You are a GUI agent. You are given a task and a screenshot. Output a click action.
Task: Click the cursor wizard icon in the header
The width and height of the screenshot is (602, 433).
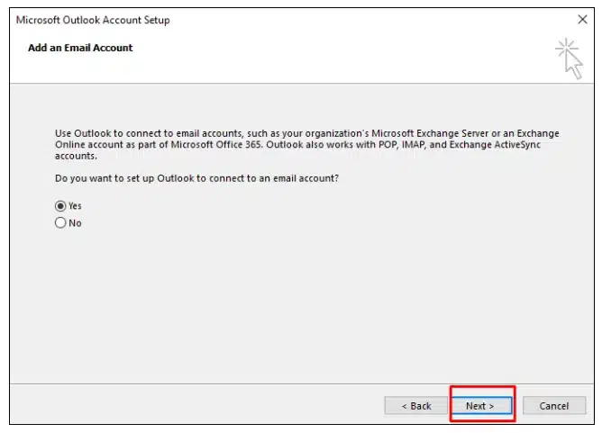(570, 59)
